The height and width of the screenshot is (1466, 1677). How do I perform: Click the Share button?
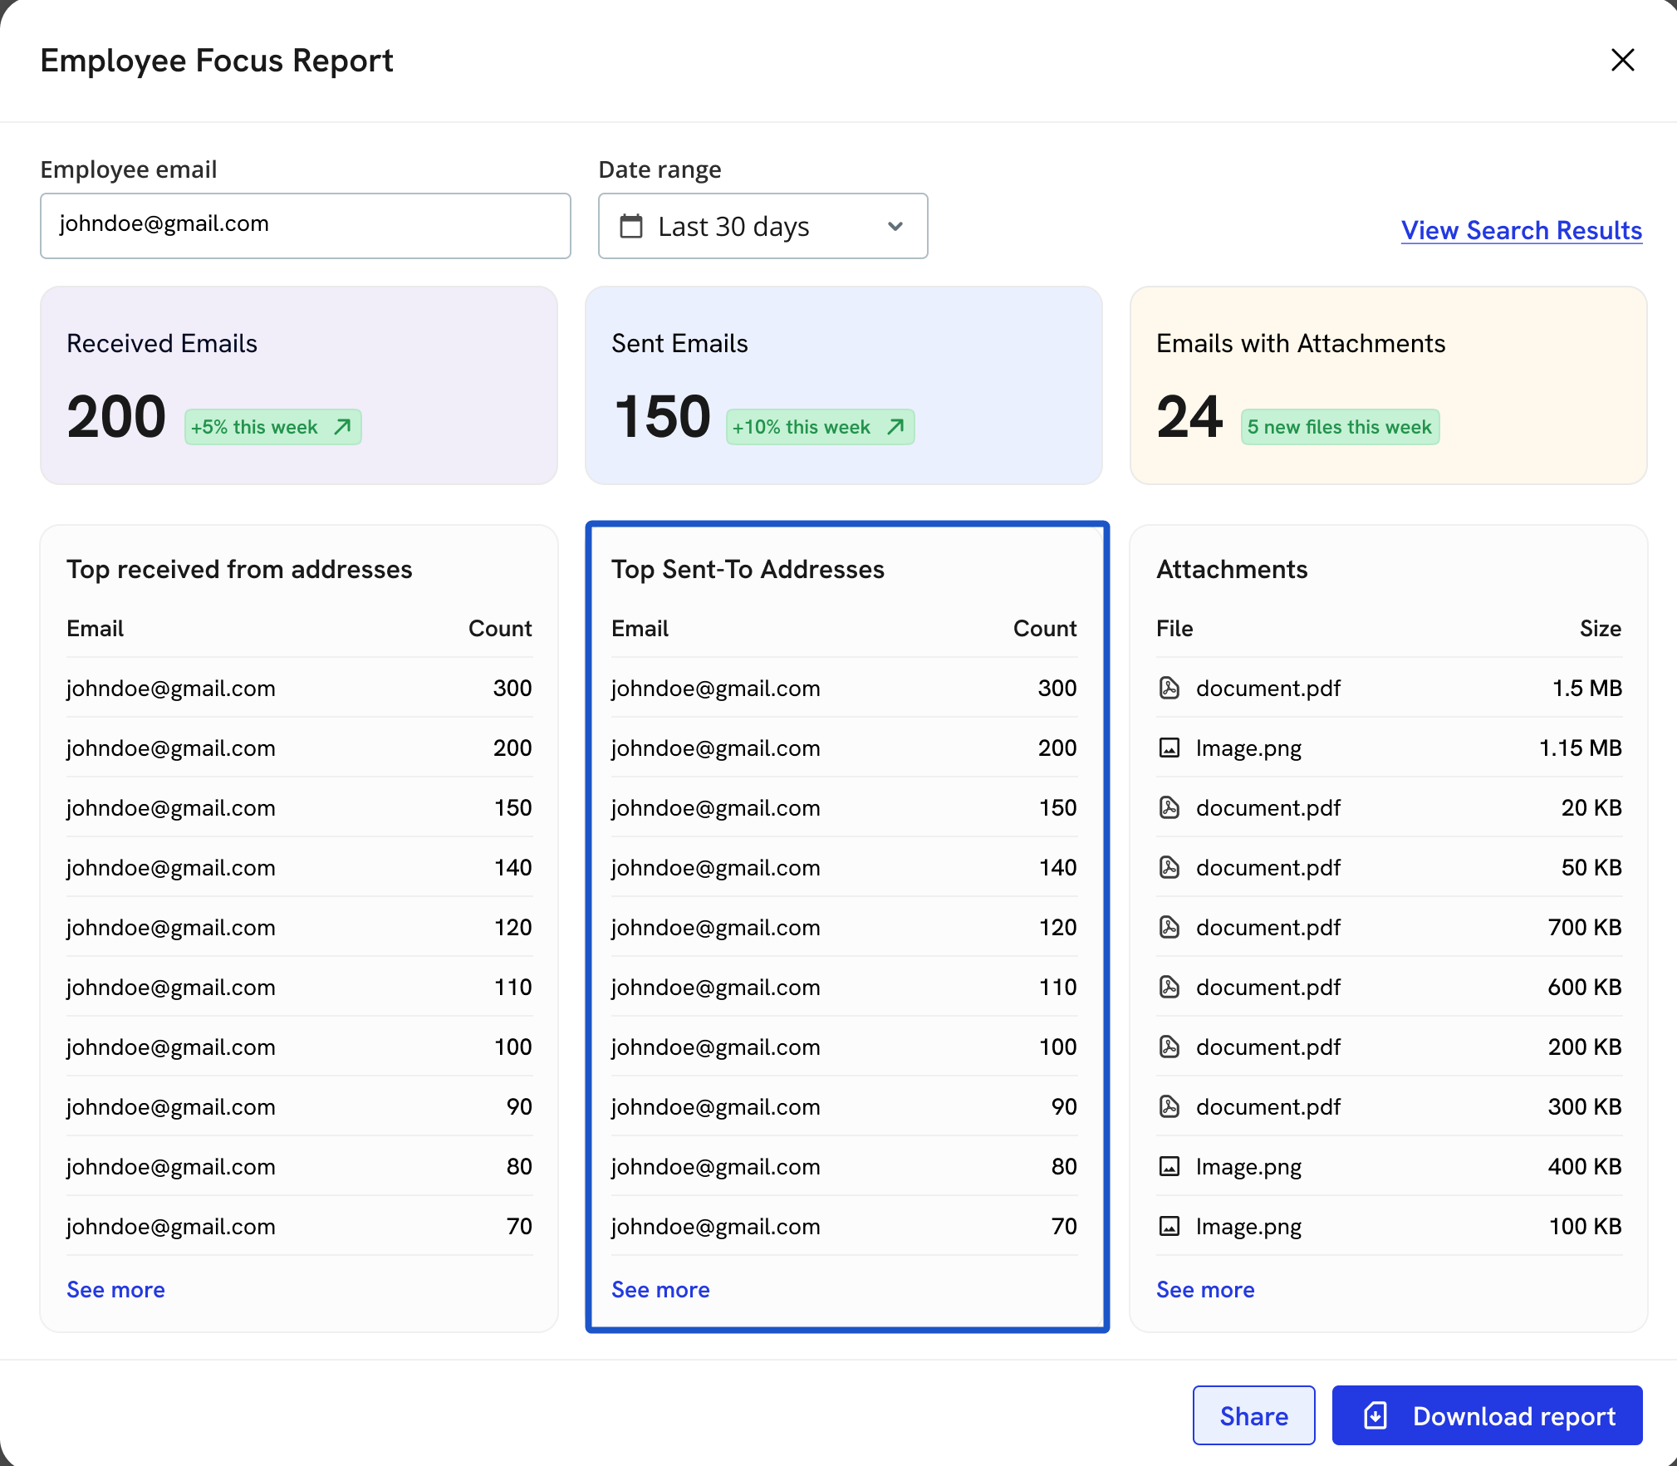click(1253, 1415)
